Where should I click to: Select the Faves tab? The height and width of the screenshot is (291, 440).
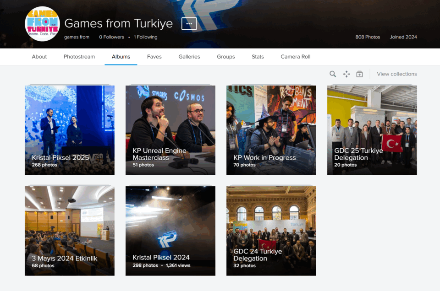pos(154,57)
